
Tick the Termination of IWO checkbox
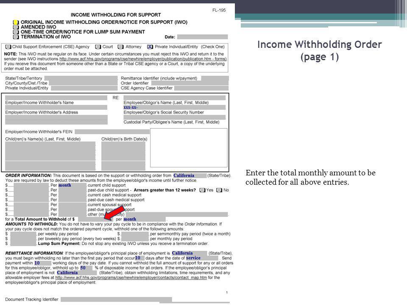(16, 37)
